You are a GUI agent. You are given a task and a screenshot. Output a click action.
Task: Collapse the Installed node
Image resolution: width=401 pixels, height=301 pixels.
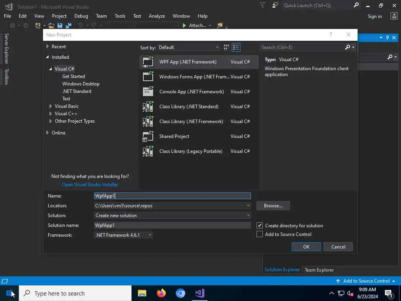47,57
